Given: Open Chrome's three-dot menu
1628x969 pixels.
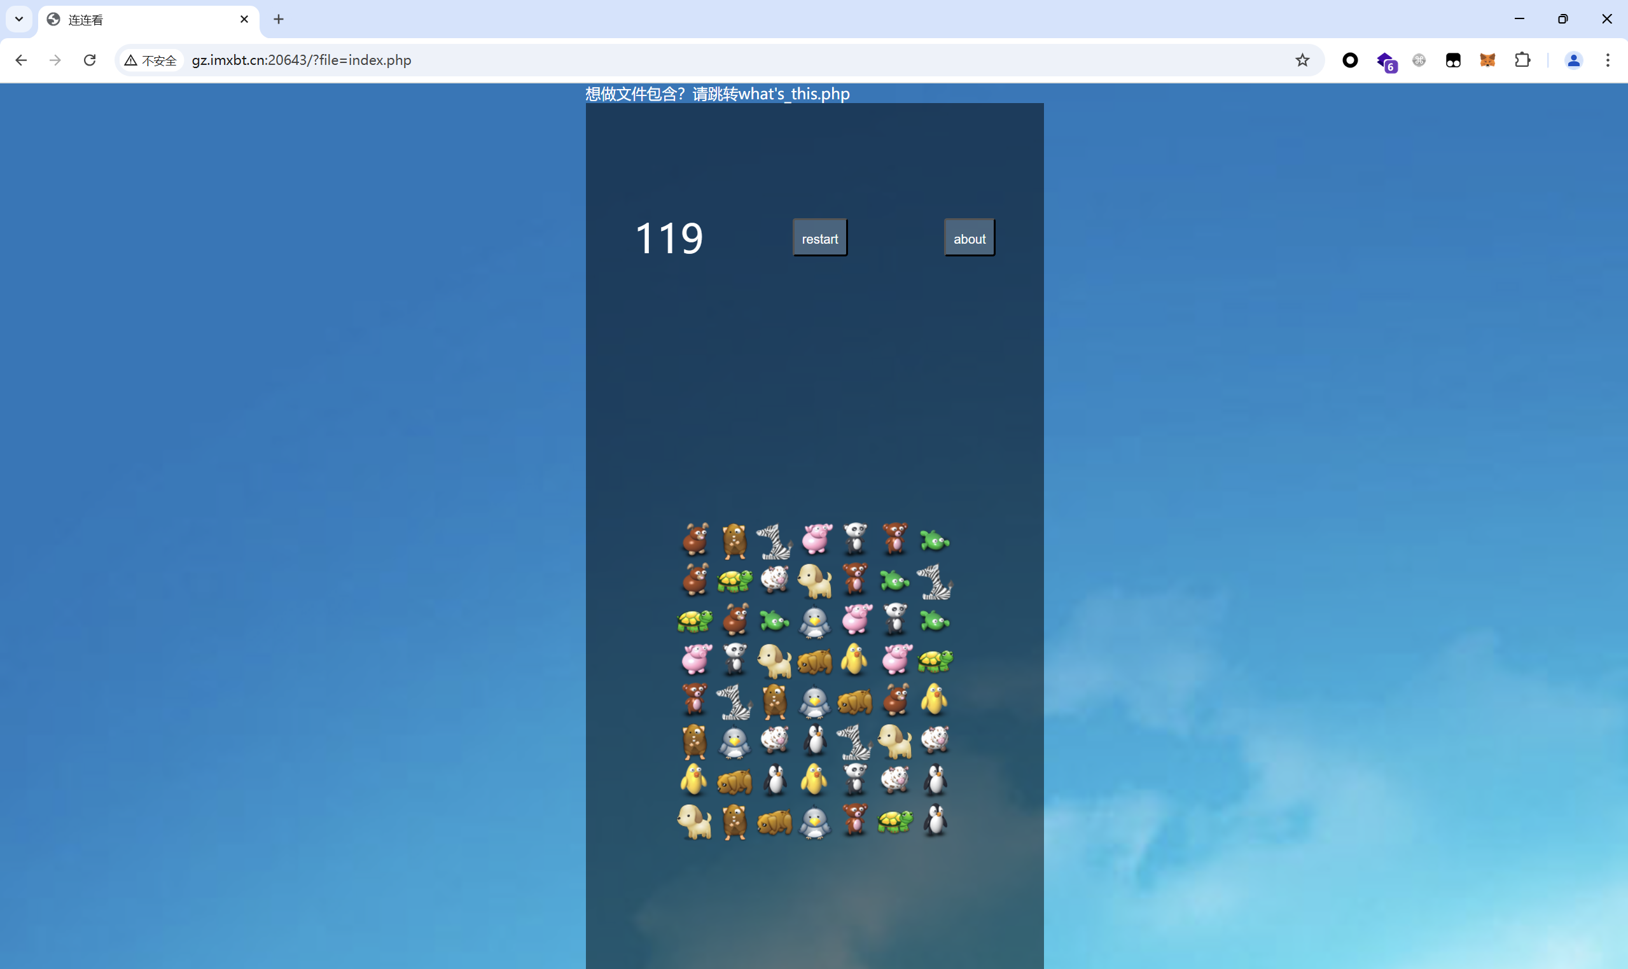Looking at the screenshot, I should (1608, 60).
